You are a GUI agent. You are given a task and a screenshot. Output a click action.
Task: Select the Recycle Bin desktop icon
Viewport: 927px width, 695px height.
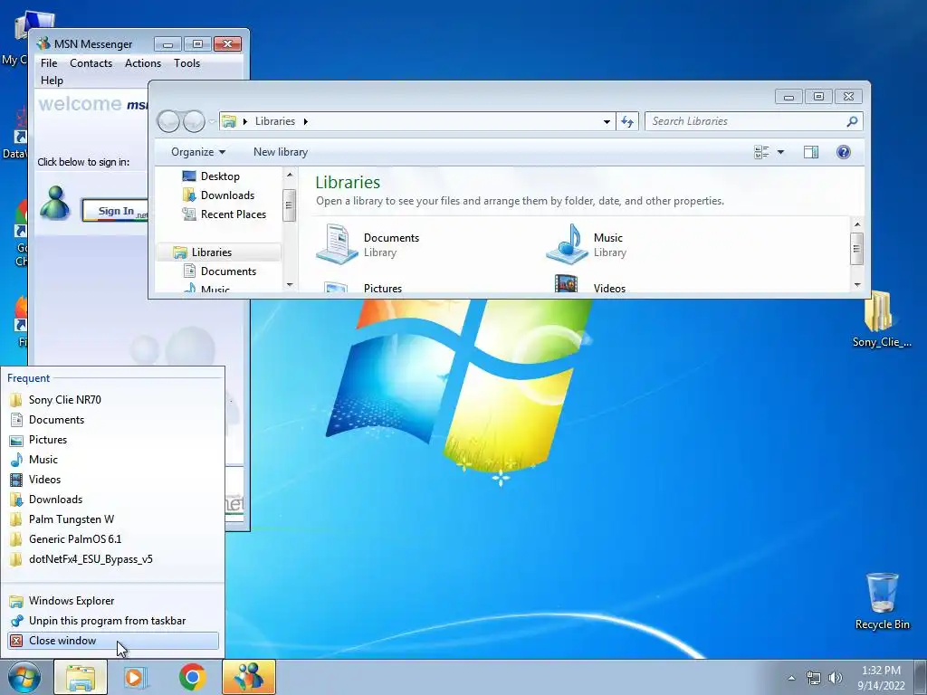[882, 601]
